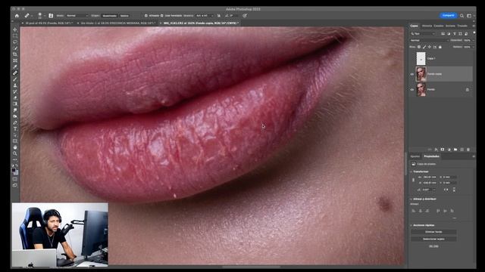This screenshot has height=272, width=485.
Task: Toggle the Usar heredado checkbox
Action: pos(161,15)
